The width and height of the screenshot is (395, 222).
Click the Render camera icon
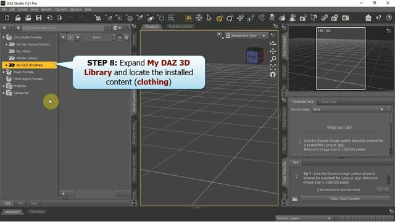346,18
